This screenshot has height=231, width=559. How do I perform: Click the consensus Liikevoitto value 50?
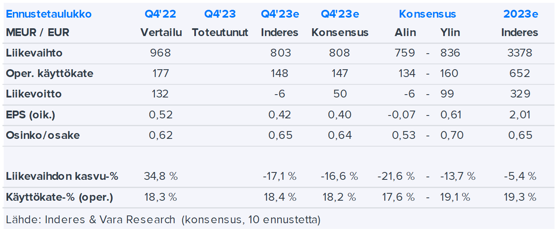pyautogui.click(x=340, y=94)
